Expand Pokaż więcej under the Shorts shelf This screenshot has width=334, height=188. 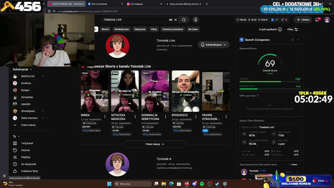pos(155,144)
